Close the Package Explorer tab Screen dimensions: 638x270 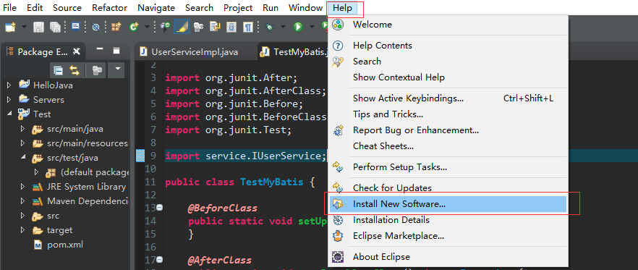(x=77, y=51)
